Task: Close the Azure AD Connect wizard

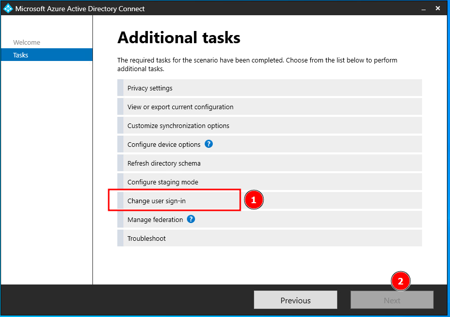Action: [x=438, y=9]
